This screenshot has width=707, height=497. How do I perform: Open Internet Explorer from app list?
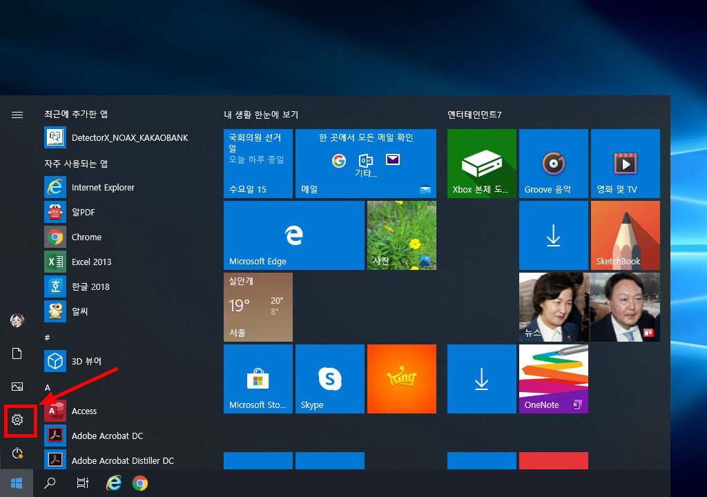pos(123,187)
